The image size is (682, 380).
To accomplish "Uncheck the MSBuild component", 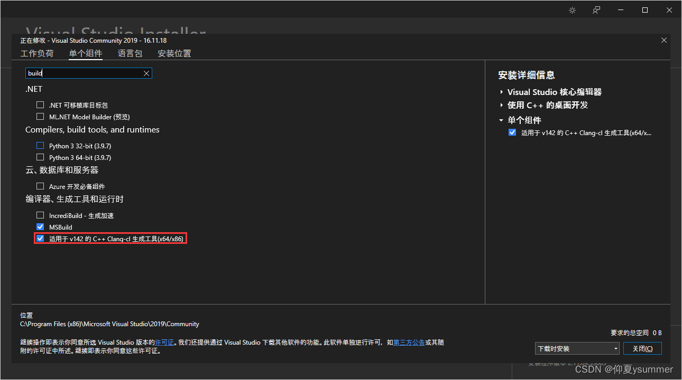I will tap(40, 226).
